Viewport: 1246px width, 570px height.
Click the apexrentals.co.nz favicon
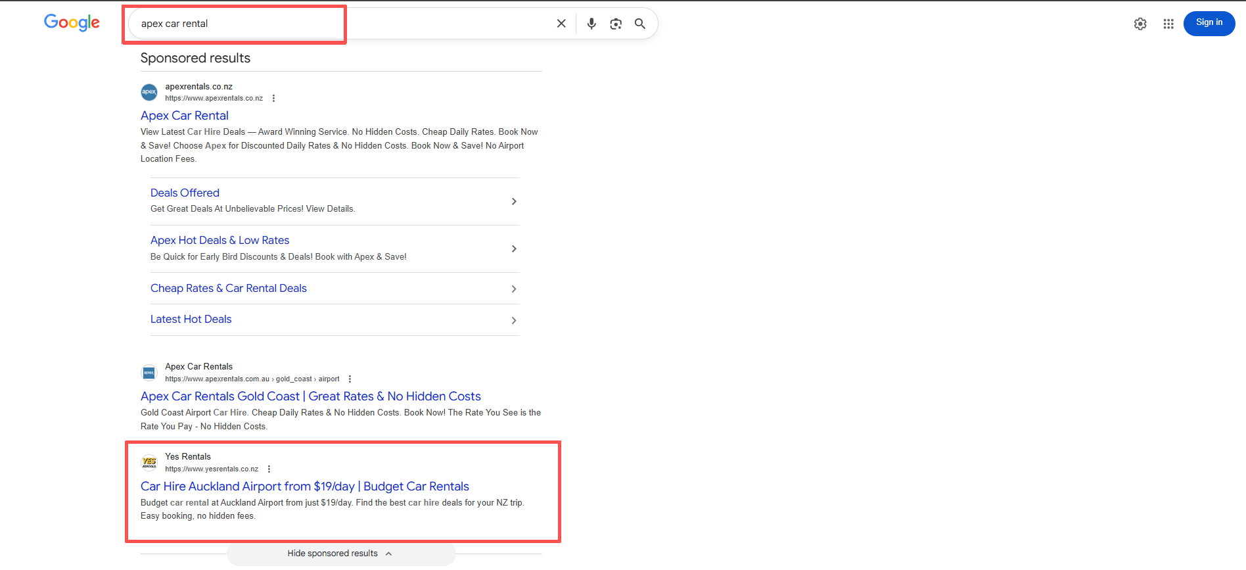[x=149, y=92]
